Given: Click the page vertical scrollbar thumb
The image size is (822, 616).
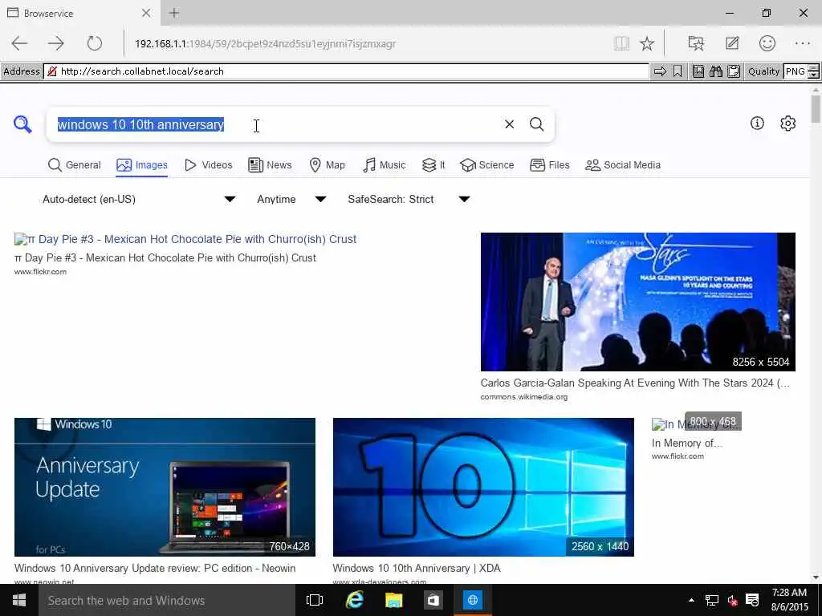Looking at the screenshot, I should [816, 108].
